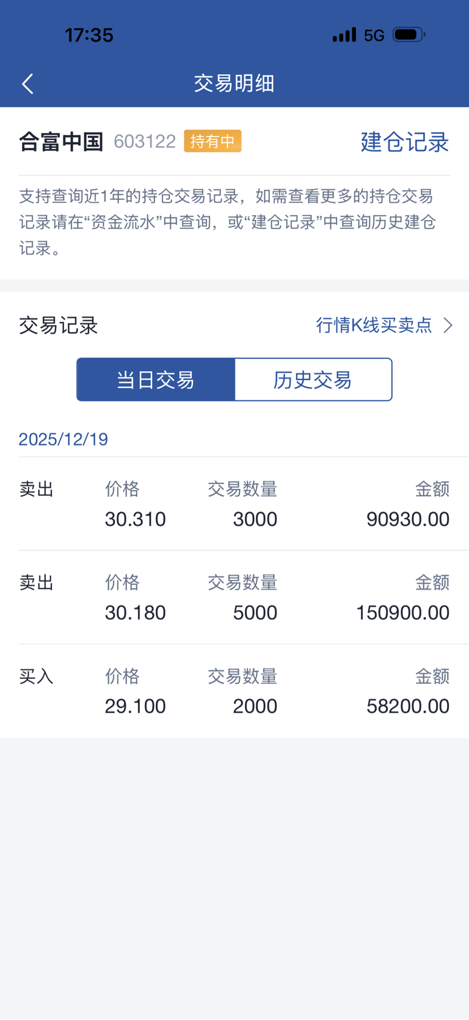Tap the cellular signal strength icon
469x1020 pixels.
(344, 35)
